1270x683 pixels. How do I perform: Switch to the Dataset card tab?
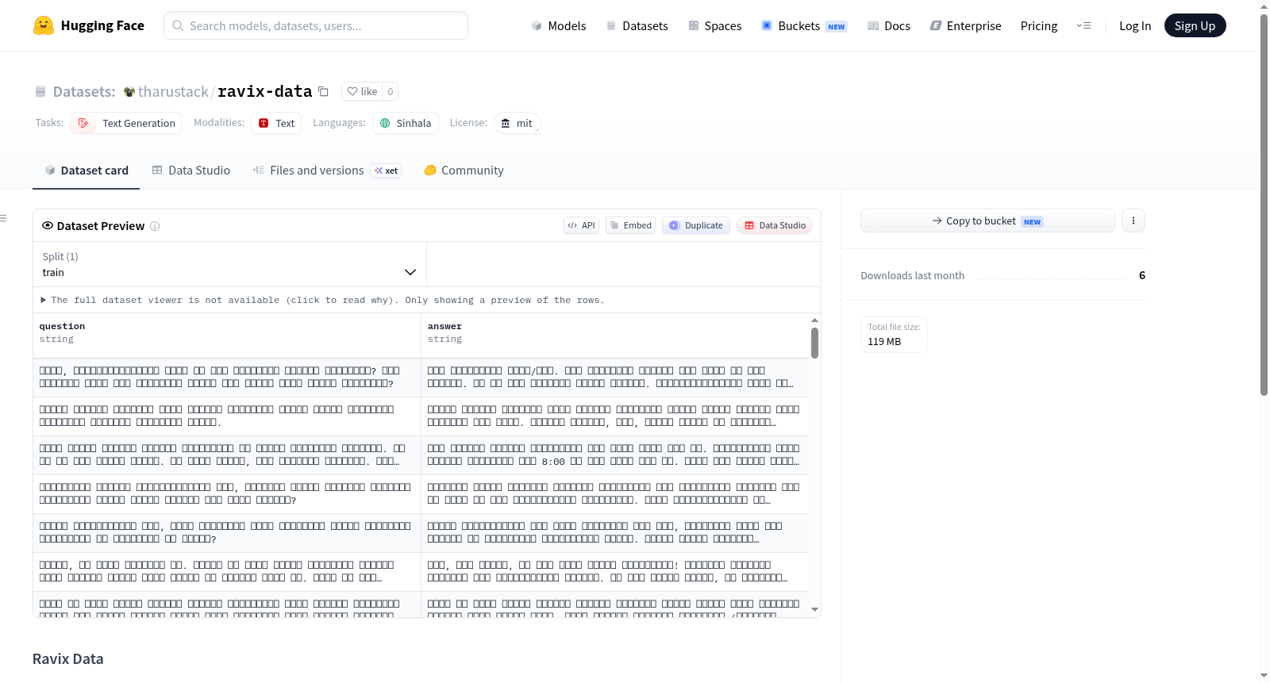point(86,170)
